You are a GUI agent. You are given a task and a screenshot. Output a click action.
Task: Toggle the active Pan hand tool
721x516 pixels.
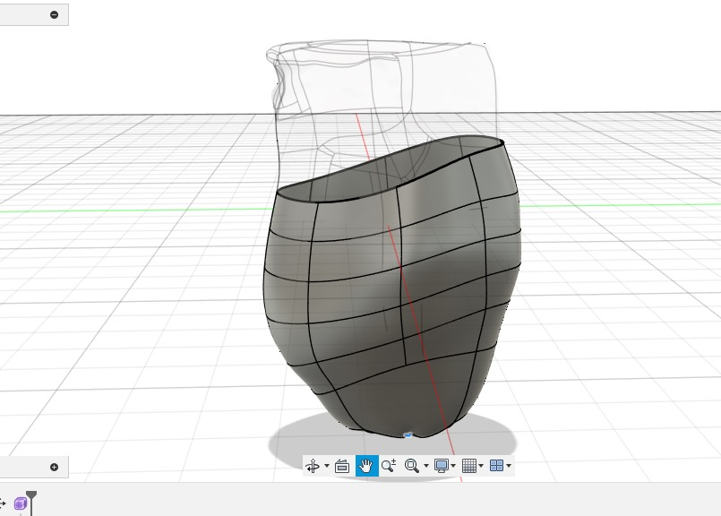pyautogui.click(x=366, y=466)
